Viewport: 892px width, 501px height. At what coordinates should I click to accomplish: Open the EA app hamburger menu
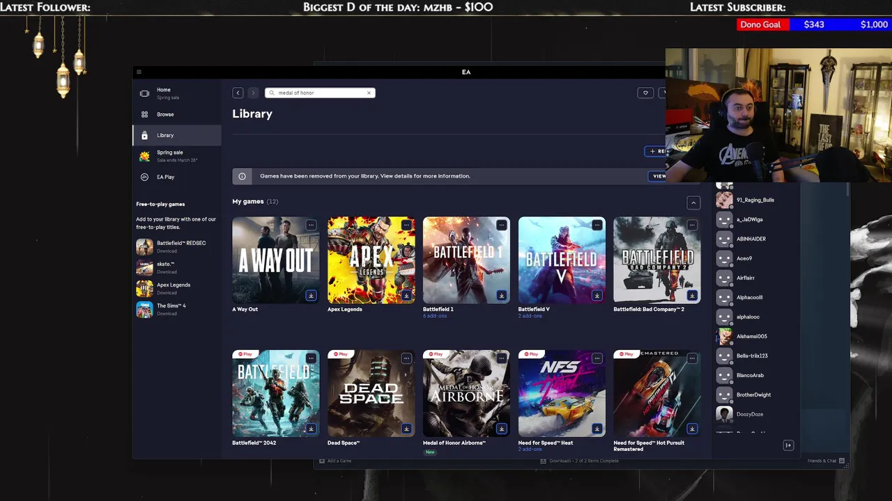[139, 72]
